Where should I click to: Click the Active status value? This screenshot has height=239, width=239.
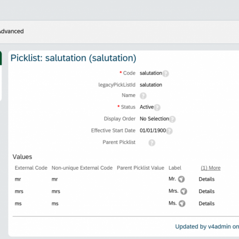[x=146, y=107]
